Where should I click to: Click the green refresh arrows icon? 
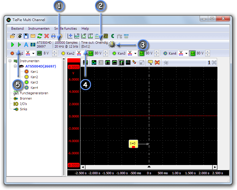coord(40,36)
